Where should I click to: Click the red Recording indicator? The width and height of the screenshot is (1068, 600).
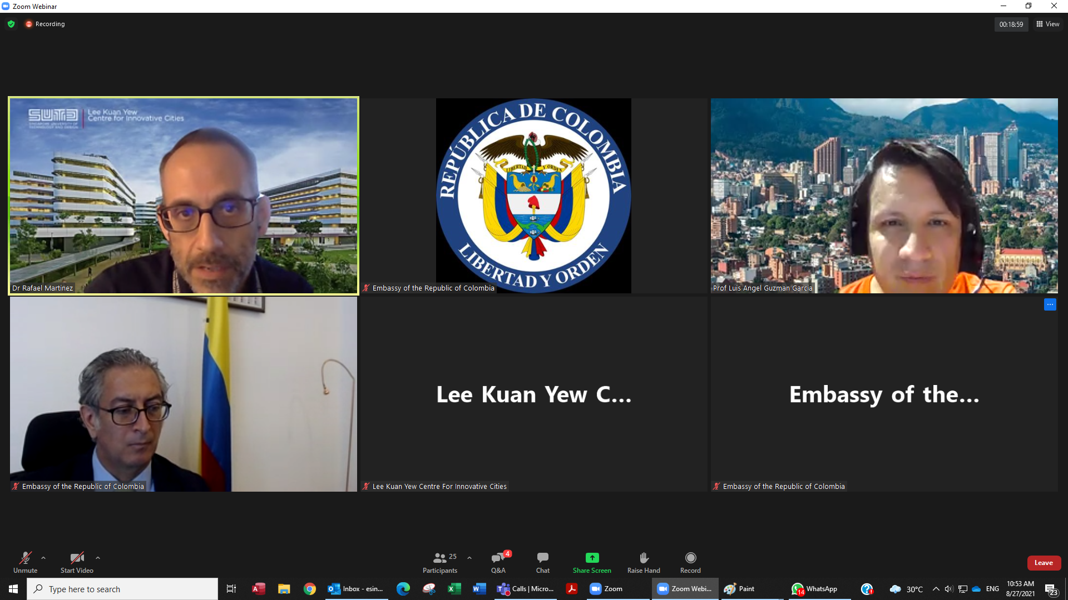tap(45, 24)
